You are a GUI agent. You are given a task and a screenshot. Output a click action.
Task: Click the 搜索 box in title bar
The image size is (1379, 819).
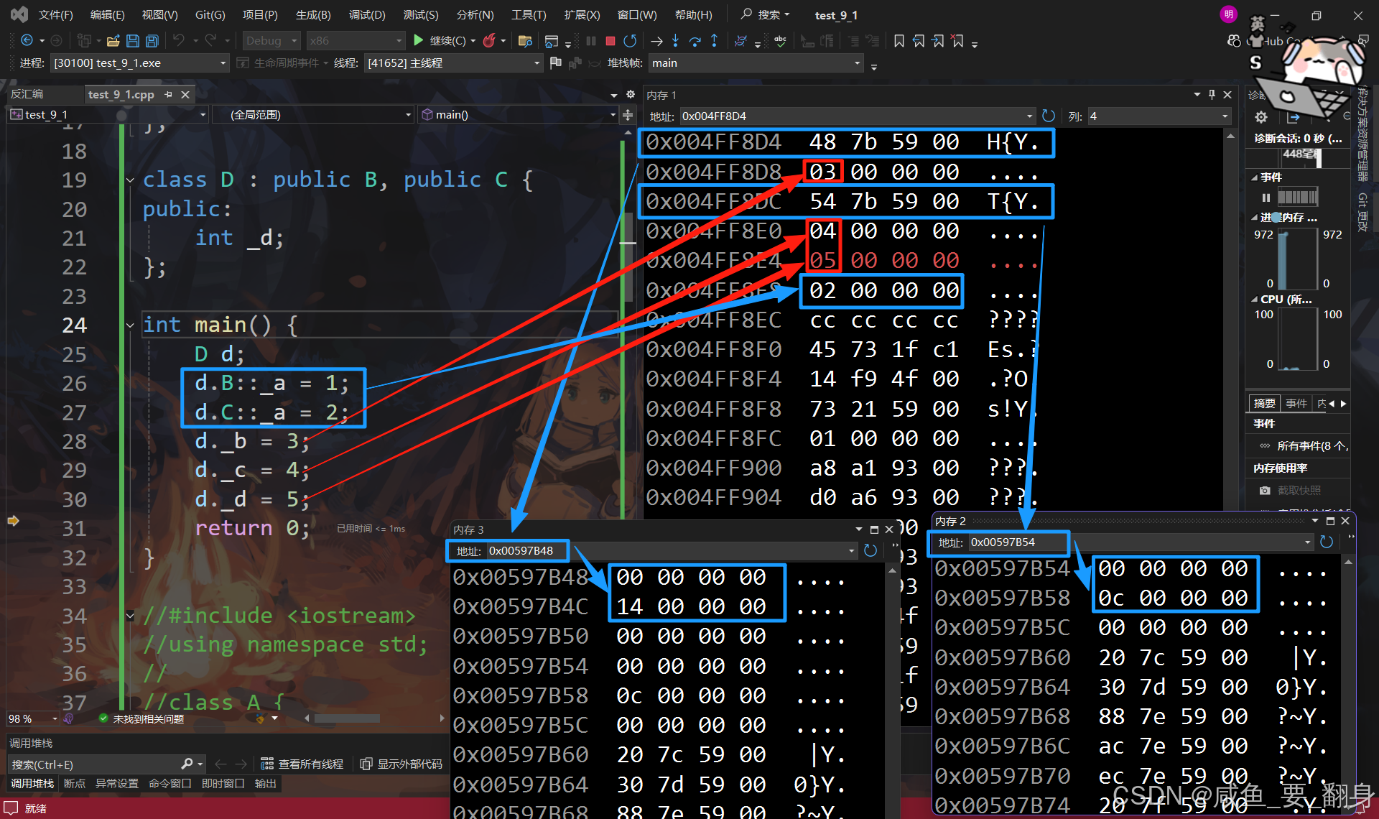766,14
